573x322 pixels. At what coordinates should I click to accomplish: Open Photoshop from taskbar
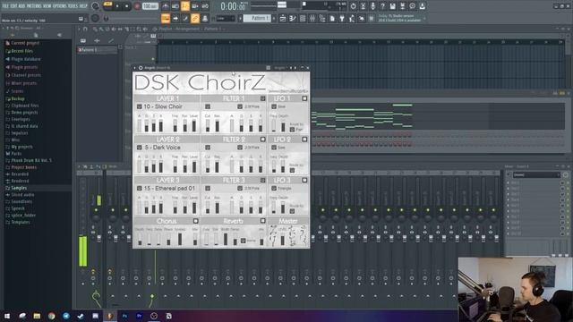point(124,316)
